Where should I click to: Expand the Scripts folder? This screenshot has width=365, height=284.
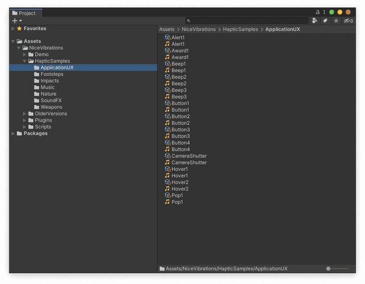pos(25,127)
